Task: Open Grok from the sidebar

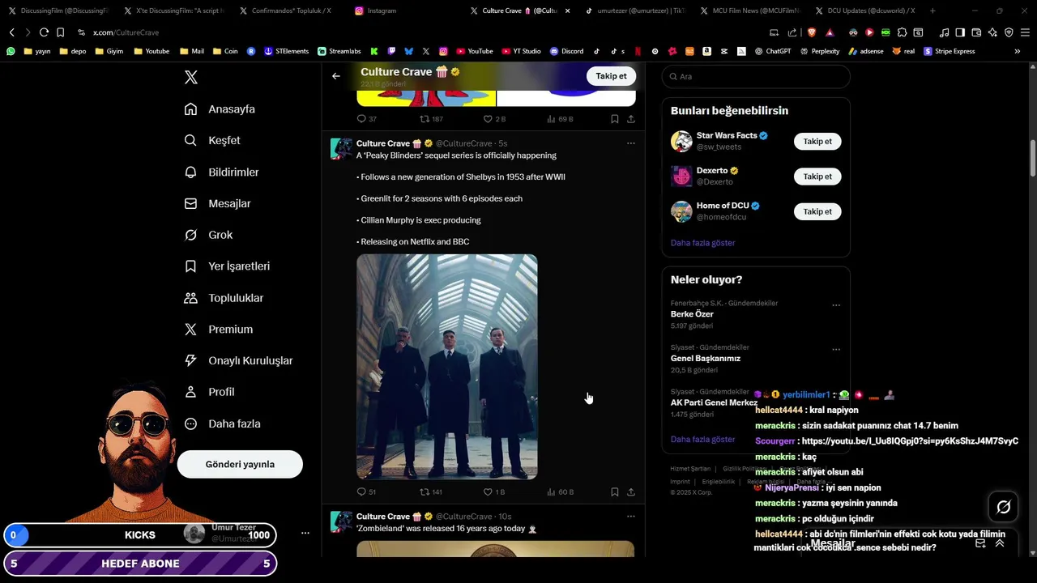Action: click(208, 235)
